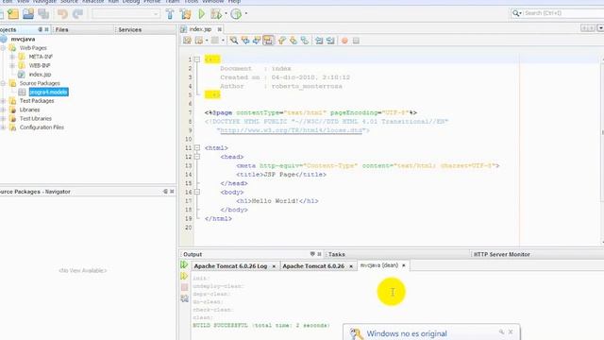Expand the Configuration Files node
Viewport: 604px width, 340px height.
click(3, 127)
